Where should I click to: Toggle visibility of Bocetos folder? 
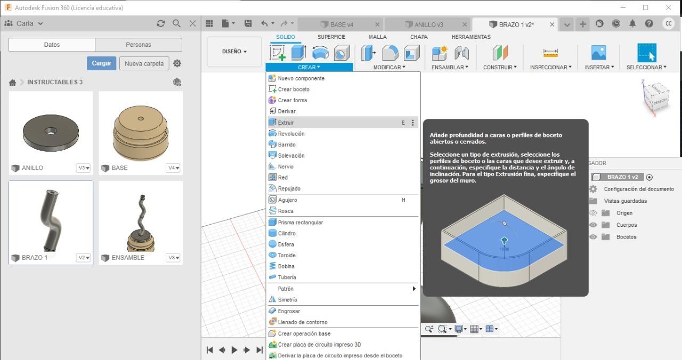593,237
